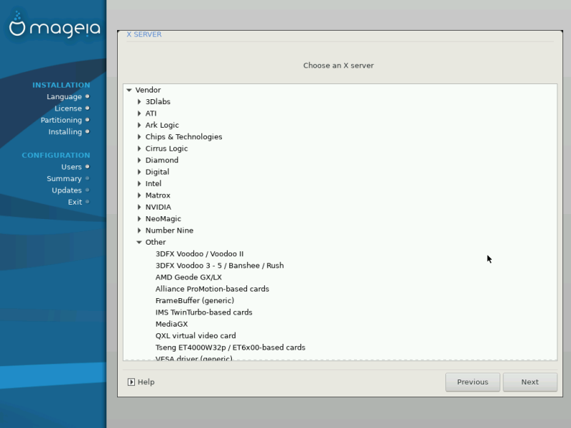Expand the Chips & Technologies arrow

[139, 137]
